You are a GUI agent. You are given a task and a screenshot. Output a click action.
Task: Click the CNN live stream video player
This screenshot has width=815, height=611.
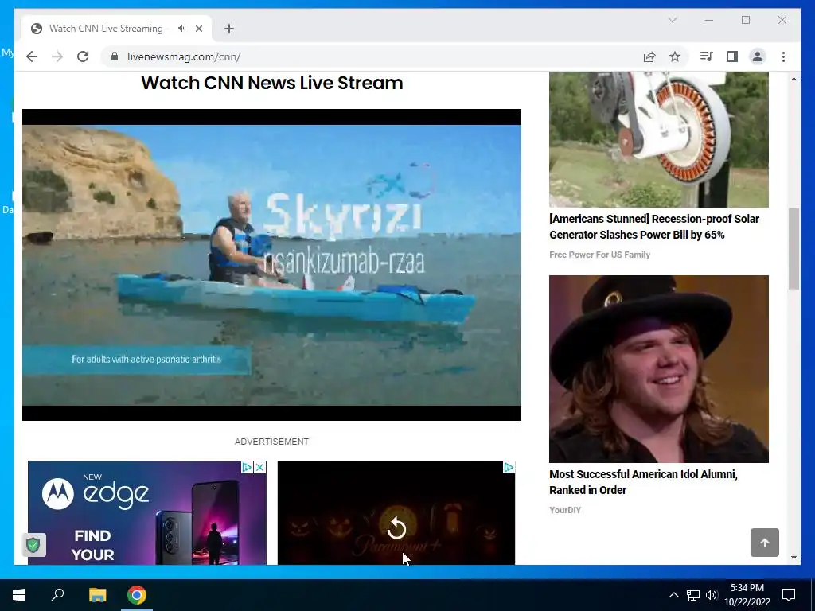pos(271,265)
